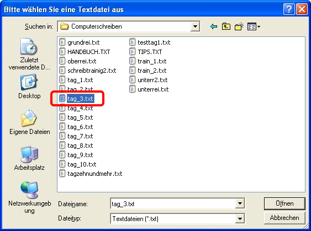Open Eigene Dateien in sidebar
Image resolution: width=311 pixels, height=231 pixels.
click(x=29, y=122)
